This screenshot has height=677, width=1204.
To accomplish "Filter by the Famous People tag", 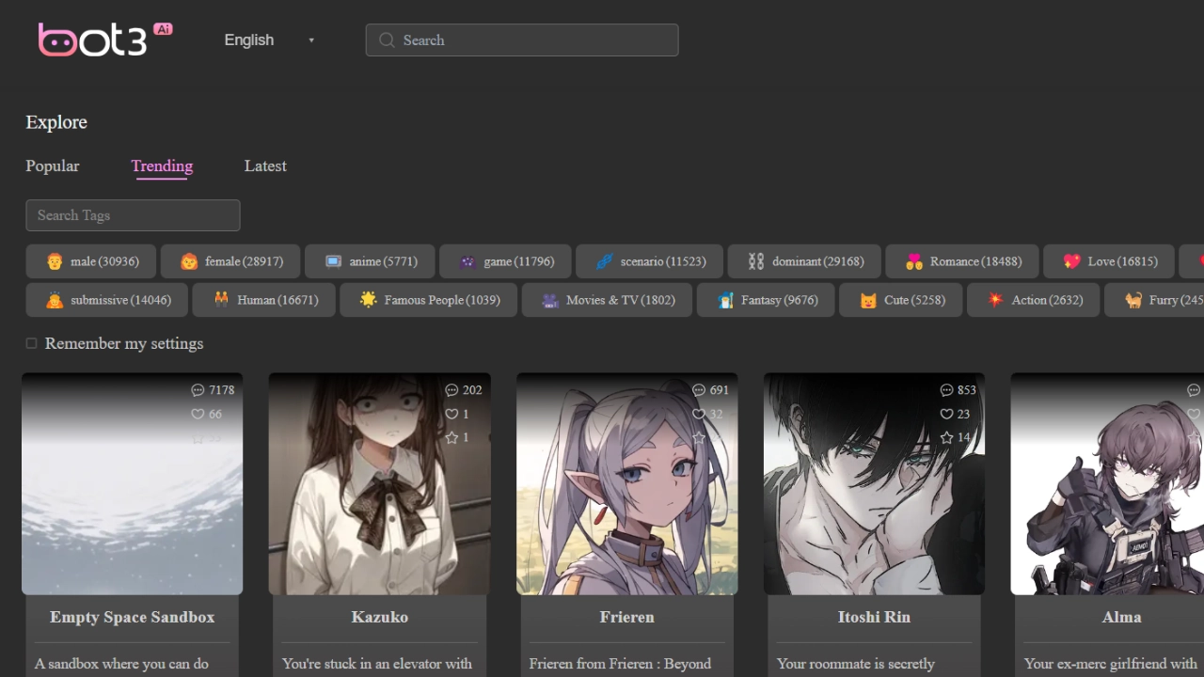I will click(429, 300).
